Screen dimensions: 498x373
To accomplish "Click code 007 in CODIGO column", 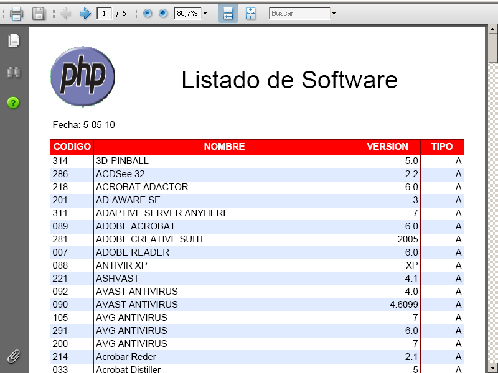I will 60,252.
